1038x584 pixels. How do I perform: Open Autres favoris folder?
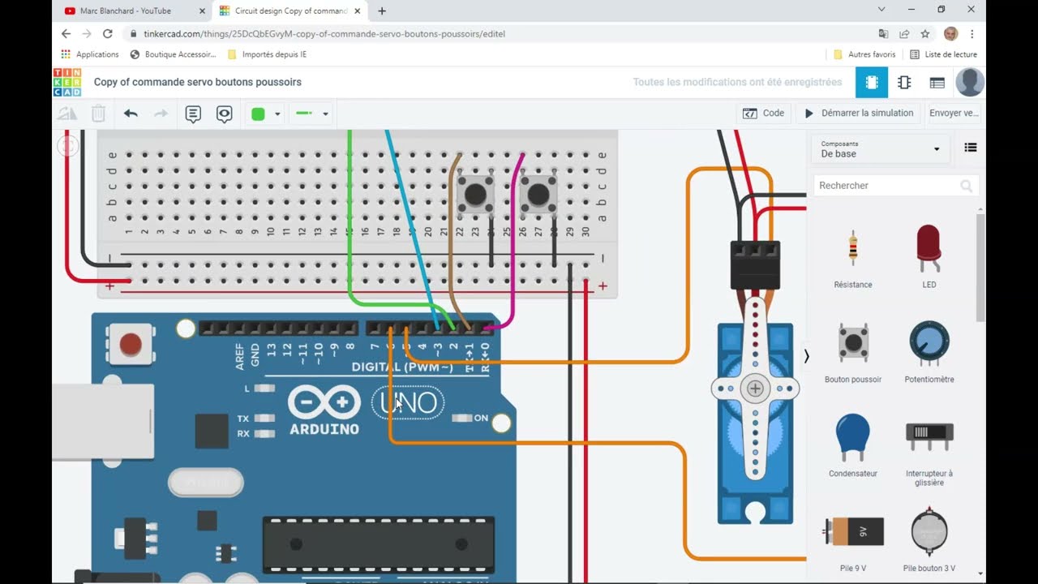[864, 54]
